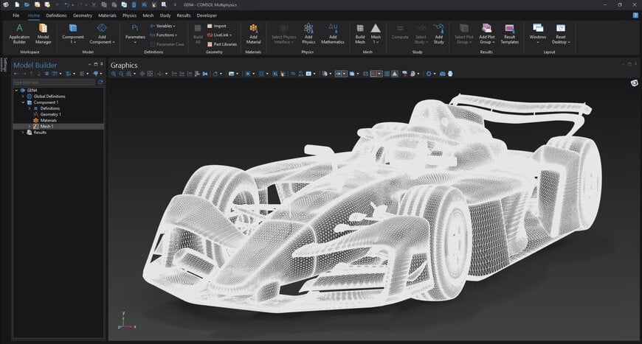Screen dimensions: 642x344
Task: Open the LiveLink dropdown
Action: coord(219,35)
